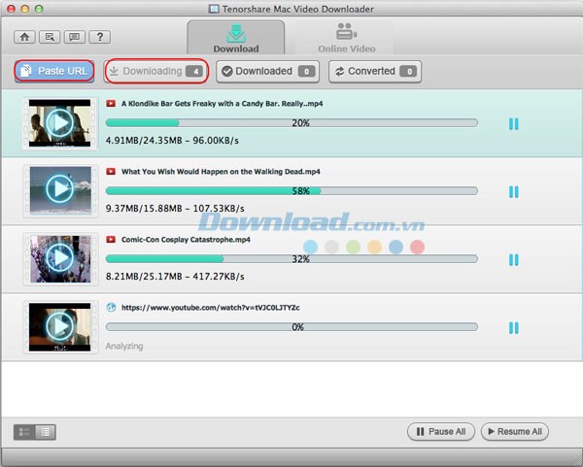Select 'What You Wish Would Happen' file name
This screenshot has height=467, width=583.
(221, 172)
